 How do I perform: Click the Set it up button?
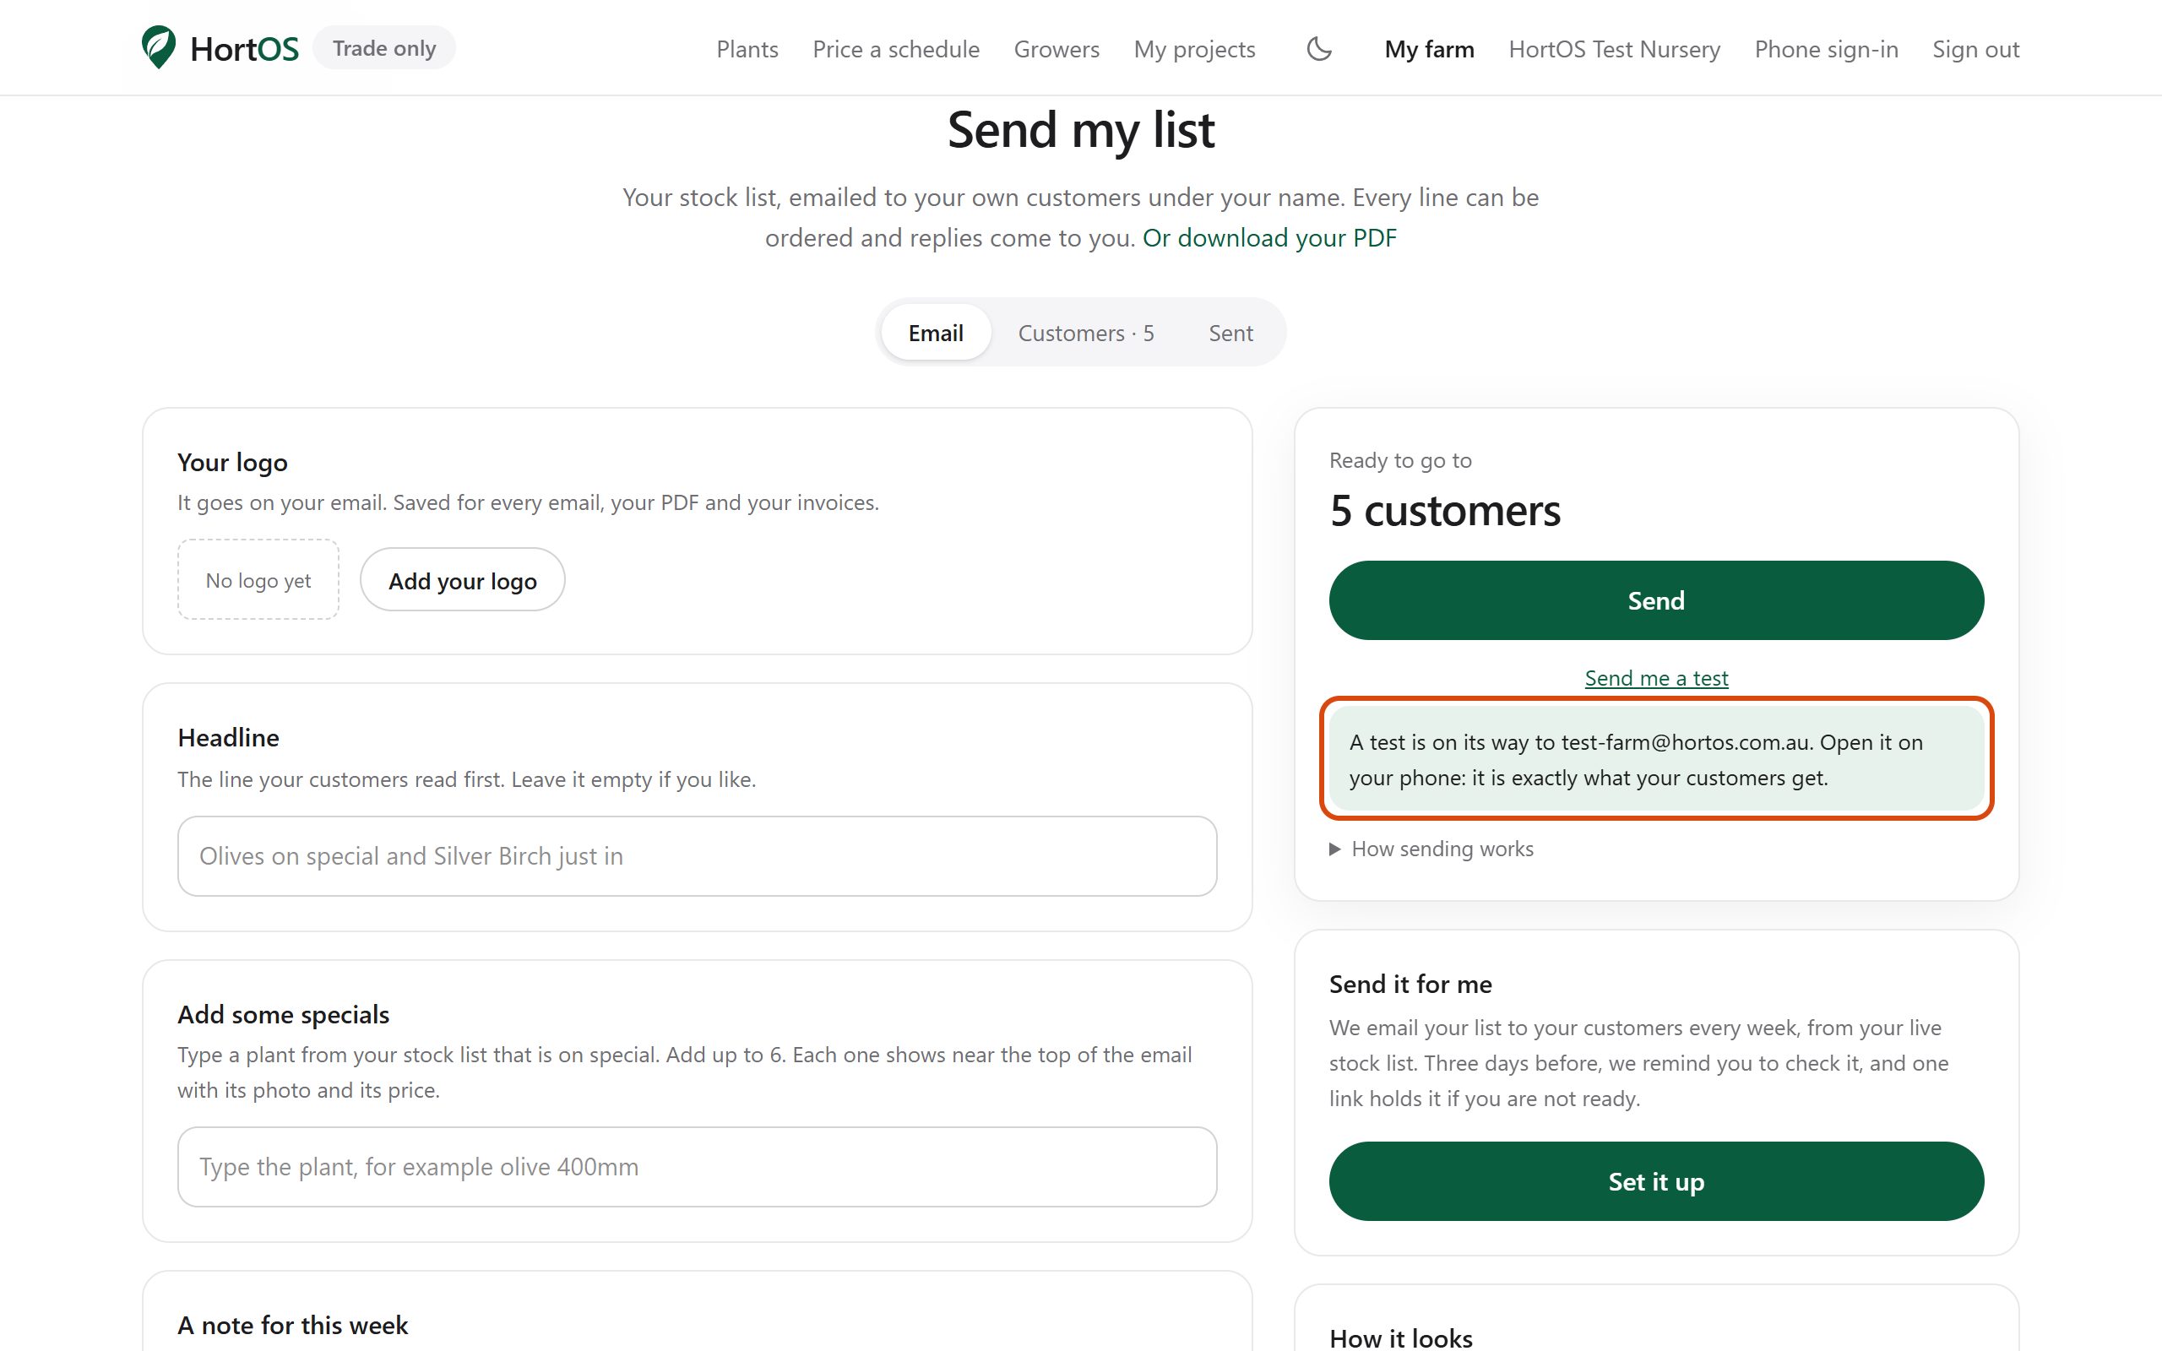point(1655,1181)
